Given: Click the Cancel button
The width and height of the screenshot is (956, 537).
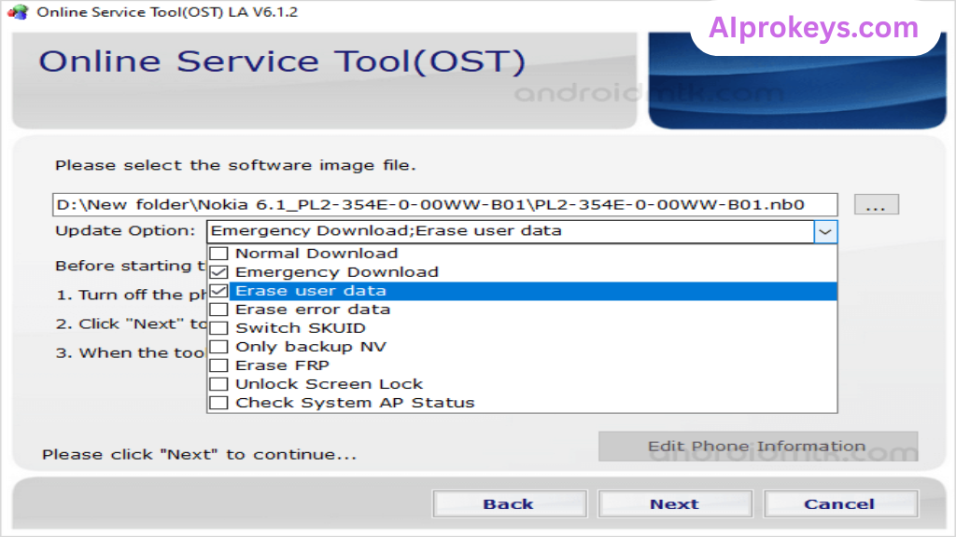Looking at the screenshot, I should 840,504.
